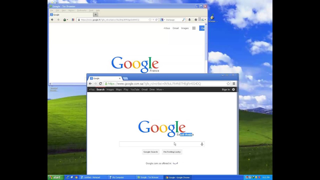Open the Edit menu in Tor Browser
The height and width of the screenshot is (180, 320).
pos(57,10)
